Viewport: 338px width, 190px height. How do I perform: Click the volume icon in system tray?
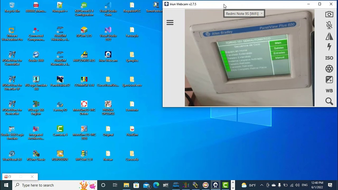pos(297,185)
